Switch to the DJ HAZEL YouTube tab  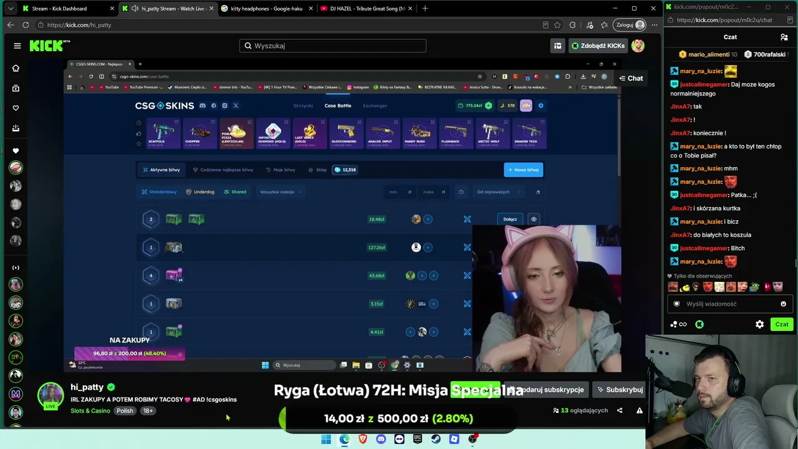pos(366,9)
